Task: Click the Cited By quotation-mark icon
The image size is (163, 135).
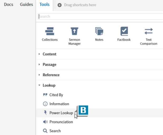Action: click(x=45, y=95)
